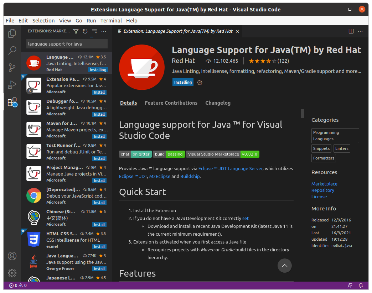Open the gear beside the Installing badge

coord(200,82)
